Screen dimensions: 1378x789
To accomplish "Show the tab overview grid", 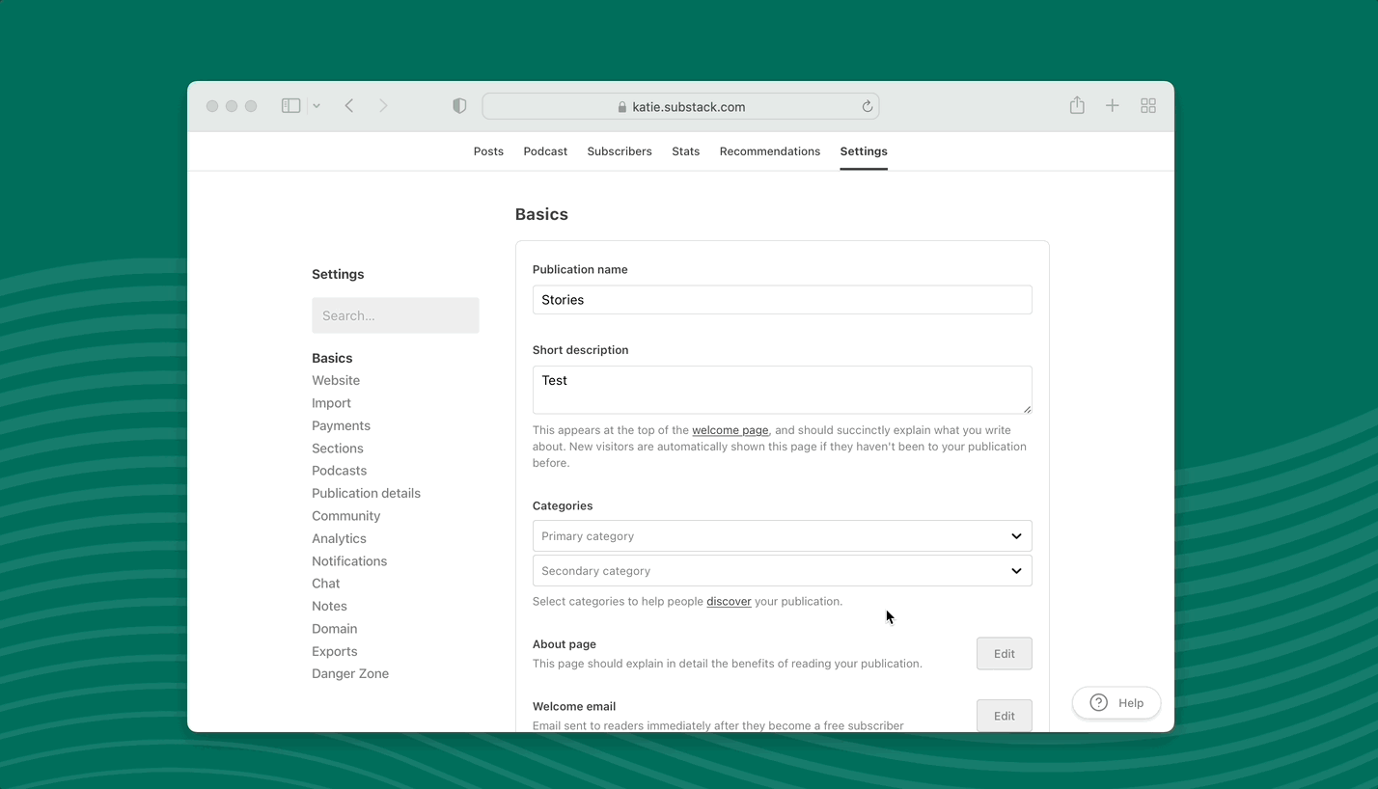I will (1147, 105).
